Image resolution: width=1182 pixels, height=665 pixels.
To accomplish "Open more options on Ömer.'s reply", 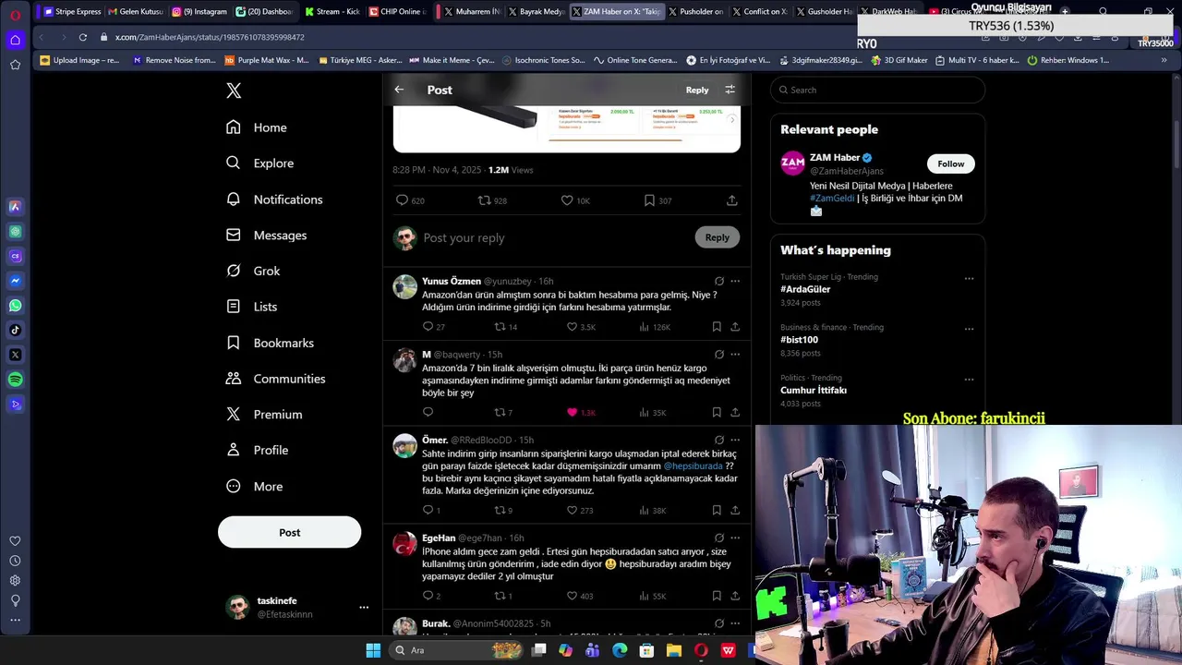I will 735,440.
